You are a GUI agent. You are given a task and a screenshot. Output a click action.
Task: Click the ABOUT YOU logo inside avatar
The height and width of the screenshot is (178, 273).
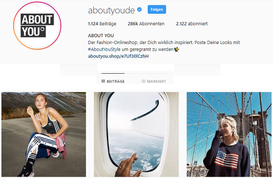[37, 25]
